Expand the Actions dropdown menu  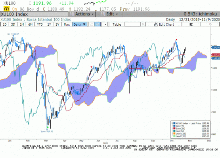pyautogui.click(x=82, y=14)
